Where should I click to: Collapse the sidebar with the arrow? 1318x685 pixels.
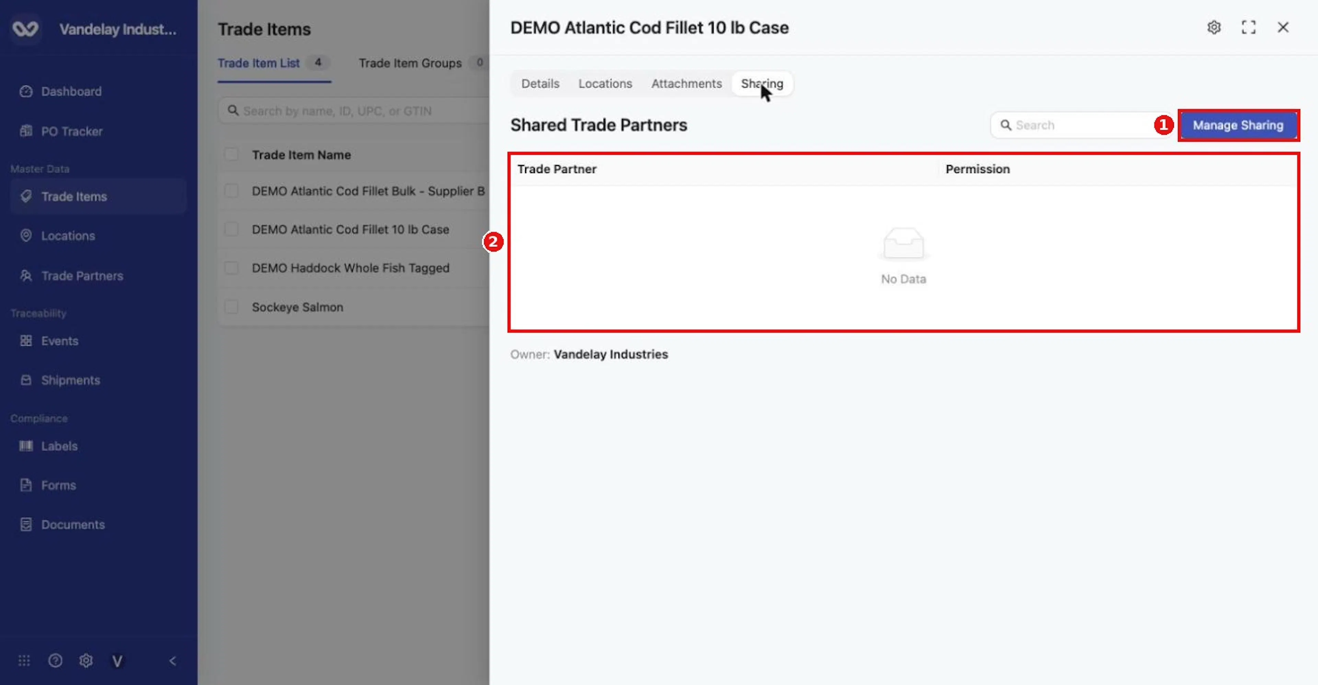point(172,660)
